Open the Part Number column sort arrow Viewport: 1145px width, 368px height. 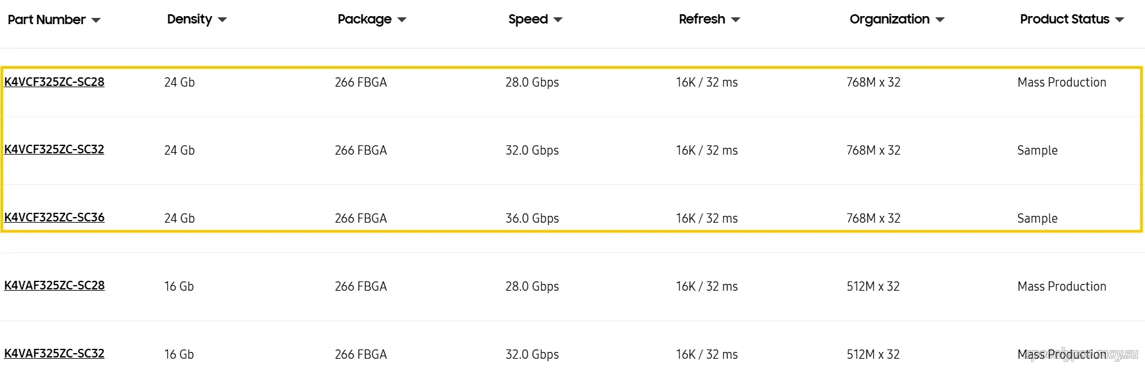coord(96,20)
